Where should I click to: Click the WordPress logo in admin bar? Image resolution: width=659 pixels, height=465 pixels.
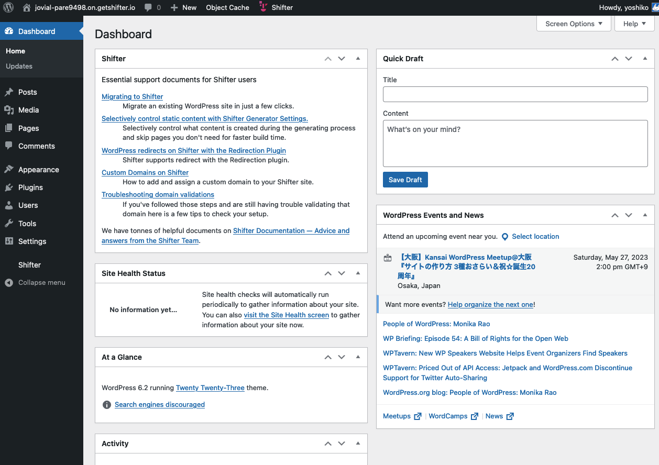click(x=8, y=7)
